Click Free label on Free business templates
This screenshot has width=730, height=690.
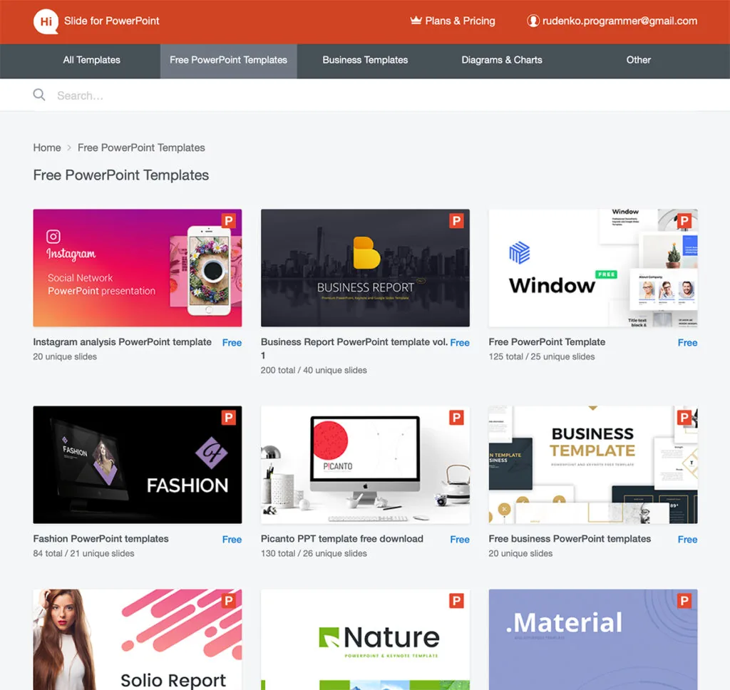(687, 540)
